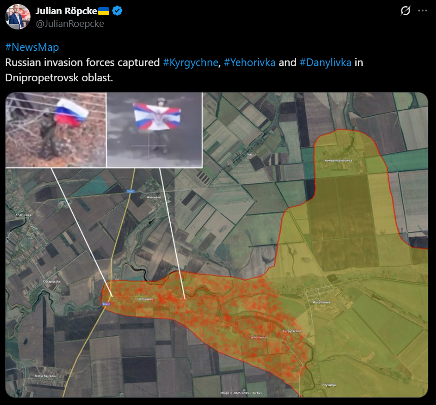Click the 'Dnipropetrovsk oblast.' tweet text
This screenshot has height=405, width=436.
pos(59,78)
